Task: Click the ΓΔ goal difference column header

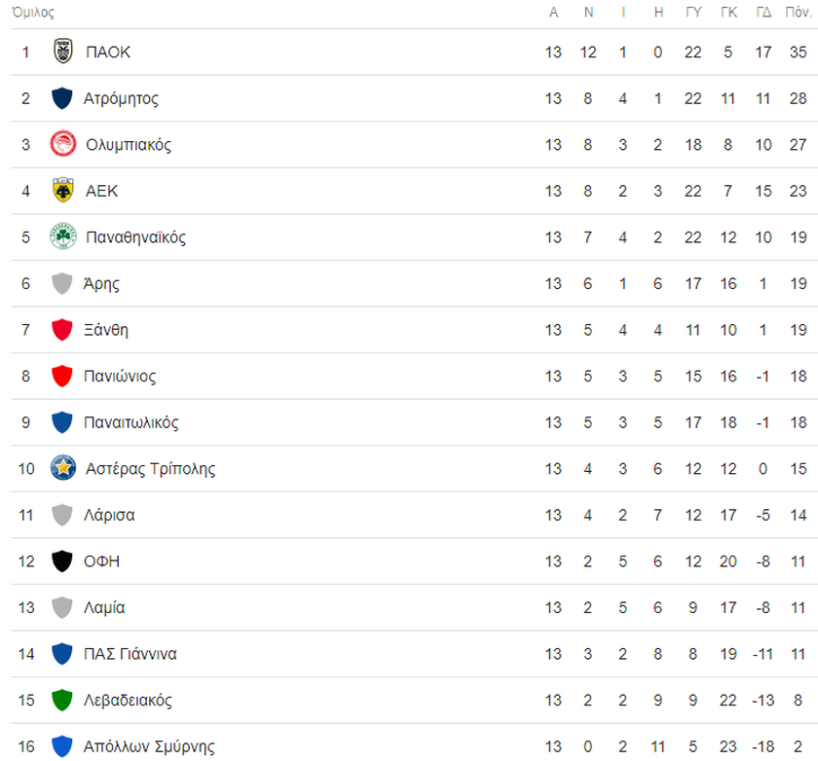Action: coord(763,13)
